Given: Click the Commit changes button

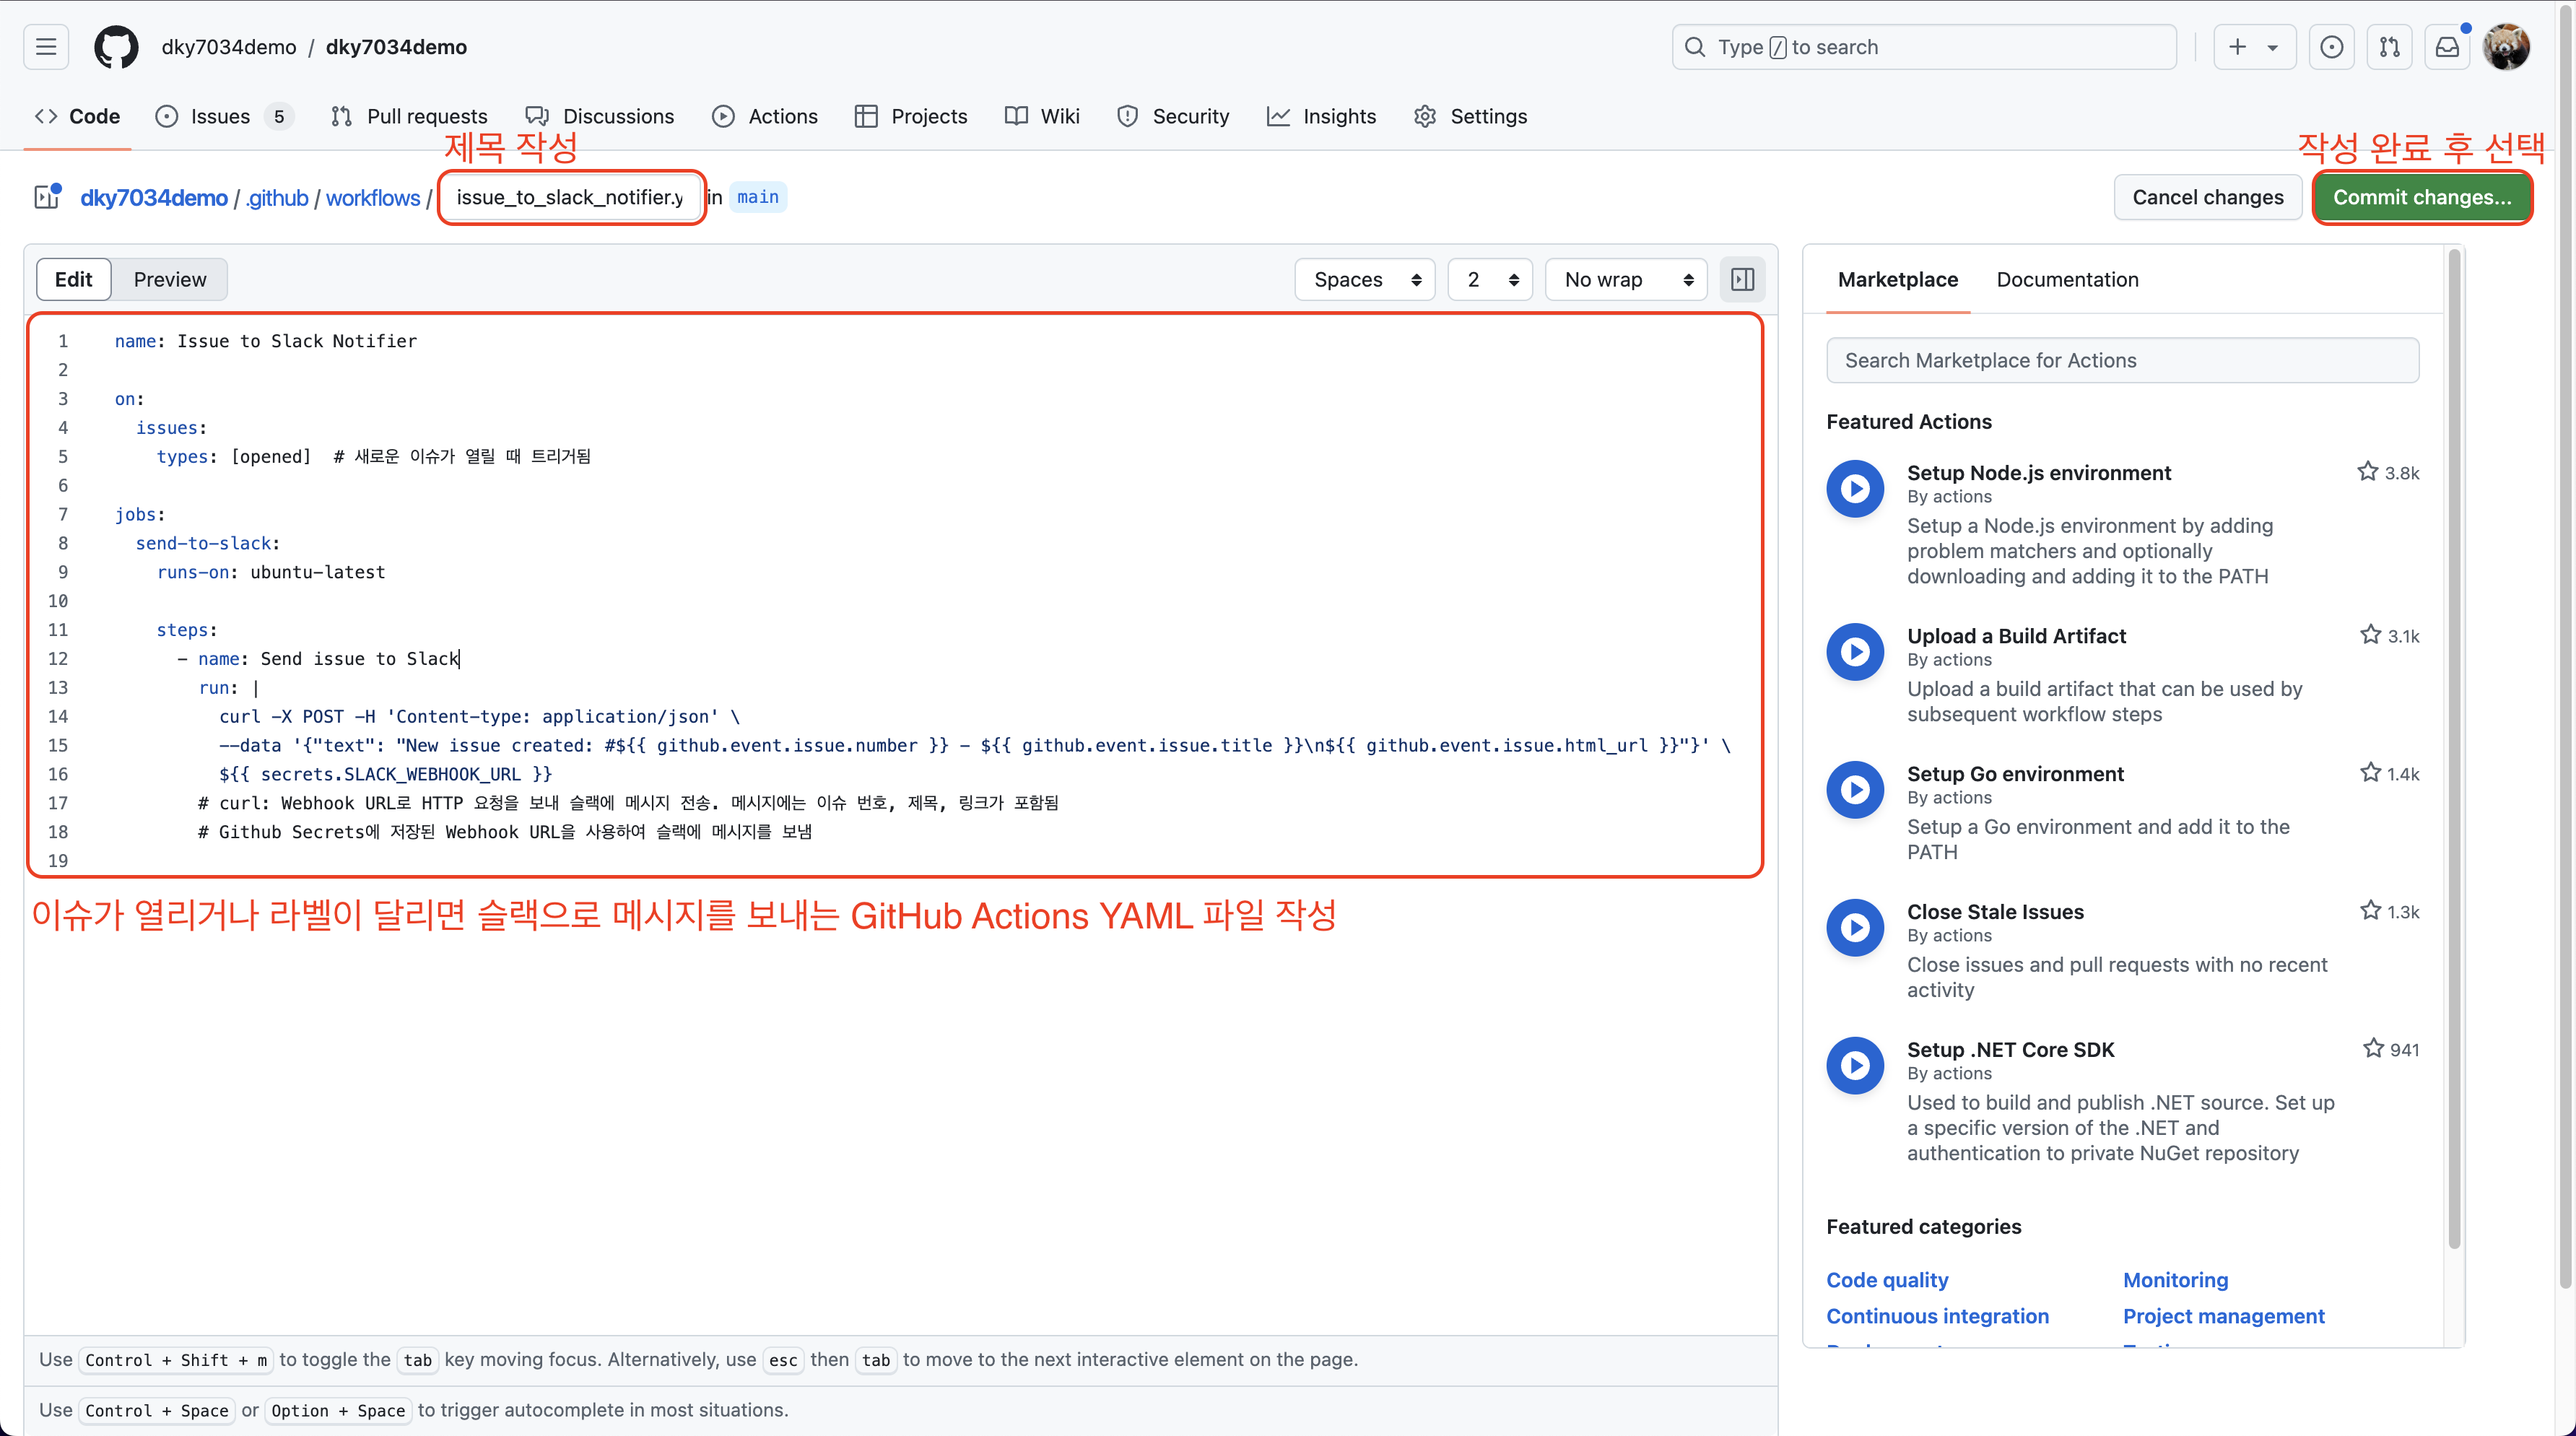Looking at the screenshot, I should (x=2421, y=197).
